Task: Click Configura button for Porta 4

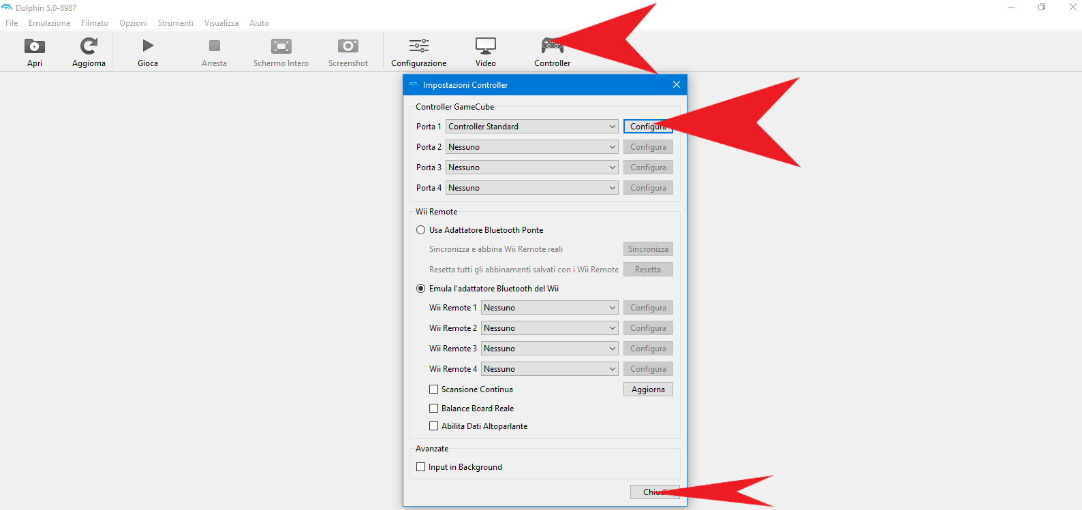Action: pos(648,188)
